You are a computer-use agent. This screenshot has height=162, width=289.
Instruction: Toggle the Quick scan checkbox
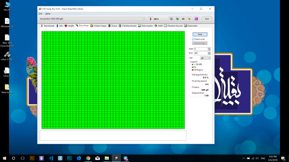point(193,39)
